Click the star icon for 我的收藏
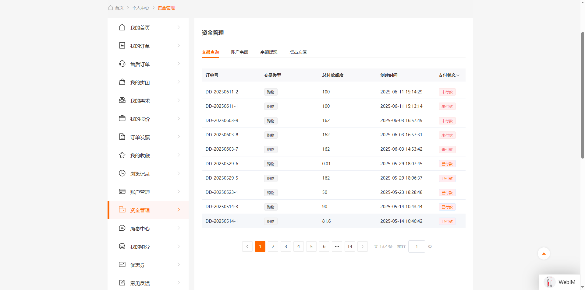Screen dimensions: 585x290 point(122,155)
